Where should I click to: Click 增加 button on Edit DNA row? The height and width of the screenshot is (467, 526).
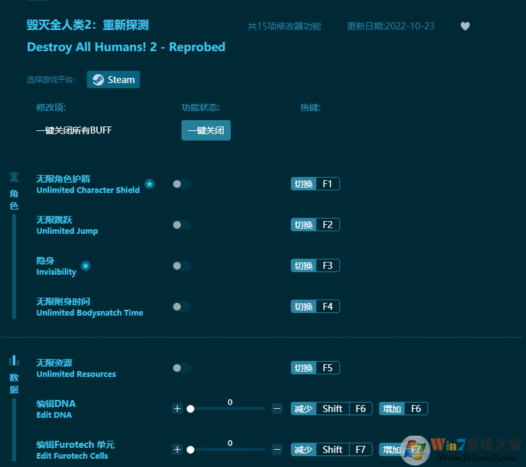392,408
